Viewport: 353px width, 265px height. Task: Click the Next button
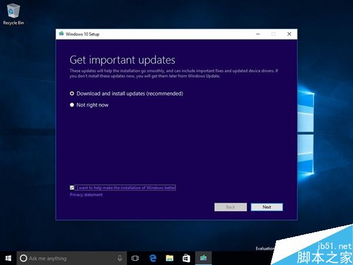coord(267,207)
